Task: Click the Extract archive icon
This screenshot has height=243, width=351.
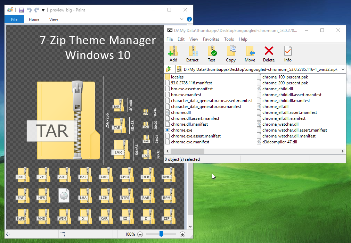Action: pyautogui.click(x=192, y=53)
